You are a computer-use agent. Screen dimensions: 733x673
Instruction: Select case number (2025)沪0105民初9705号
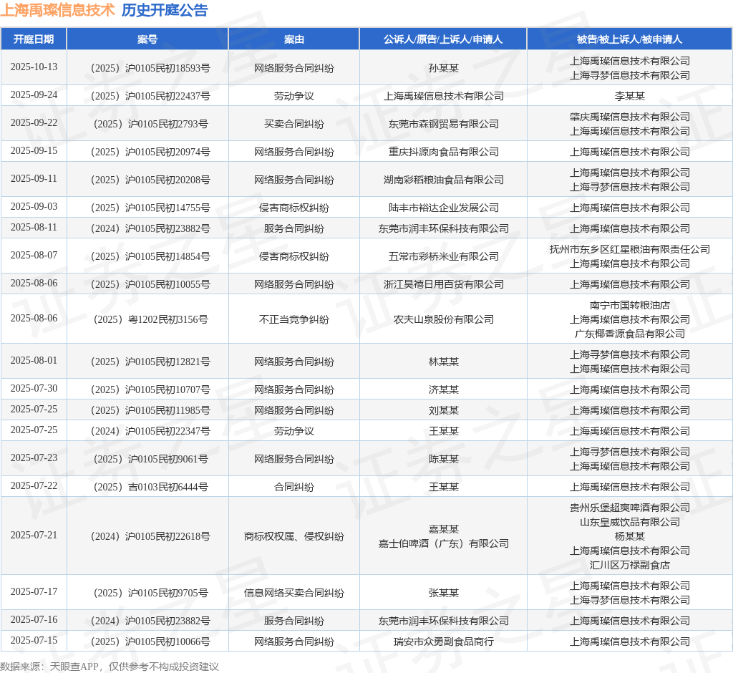click(x=150, y=593)
